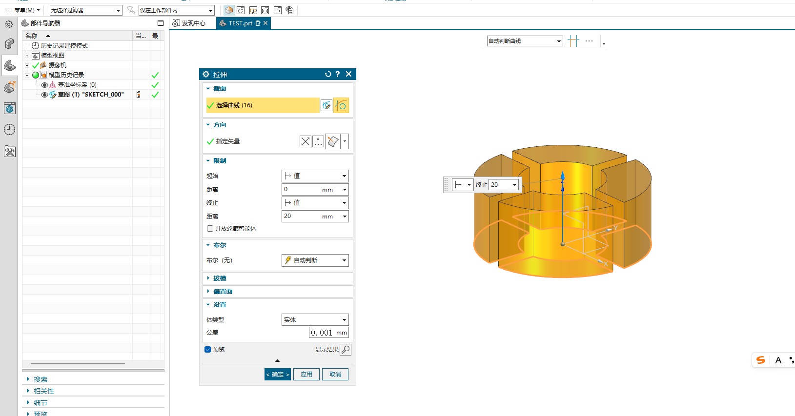
Task: Toggle the Open Profile Smart Volume checkbox
Action: [x=210, y=228]
